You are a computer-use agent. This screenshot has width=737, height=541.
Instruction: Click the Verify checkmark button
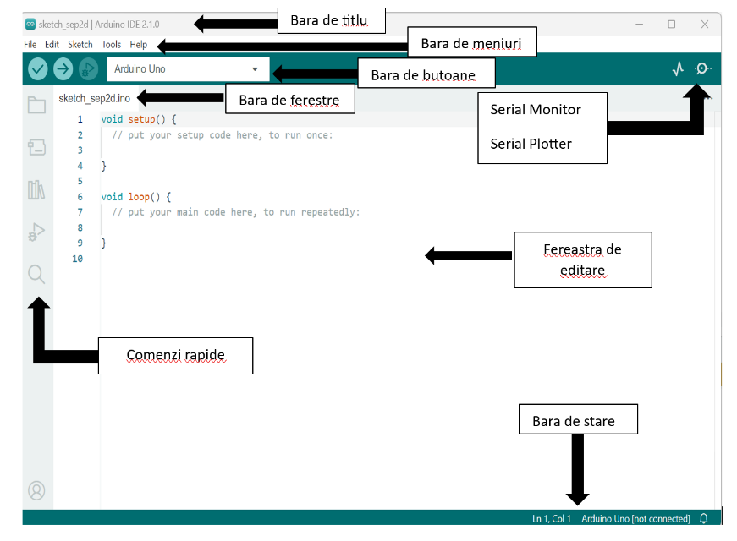(x=37, y=69)
